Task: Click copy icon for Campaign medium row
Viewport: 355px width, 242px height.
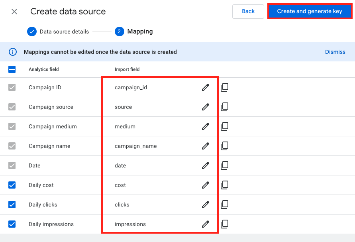Action: (x=224, y=126)
